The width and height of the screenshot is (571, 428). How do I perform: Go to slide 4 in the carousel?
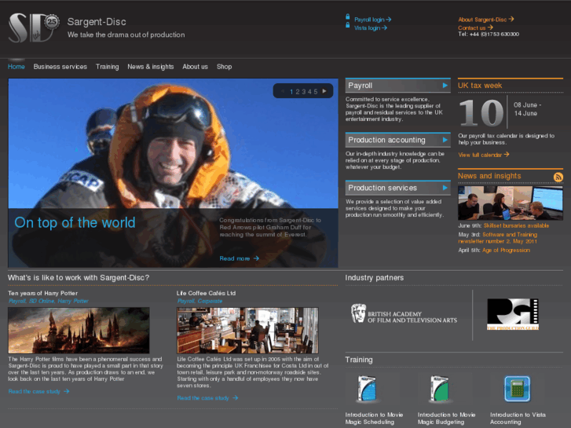click(x=309, y=91)
